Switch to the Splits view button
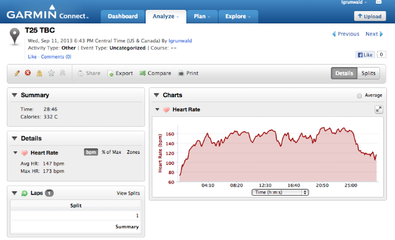Screen dimensions: 395x240 368,73
